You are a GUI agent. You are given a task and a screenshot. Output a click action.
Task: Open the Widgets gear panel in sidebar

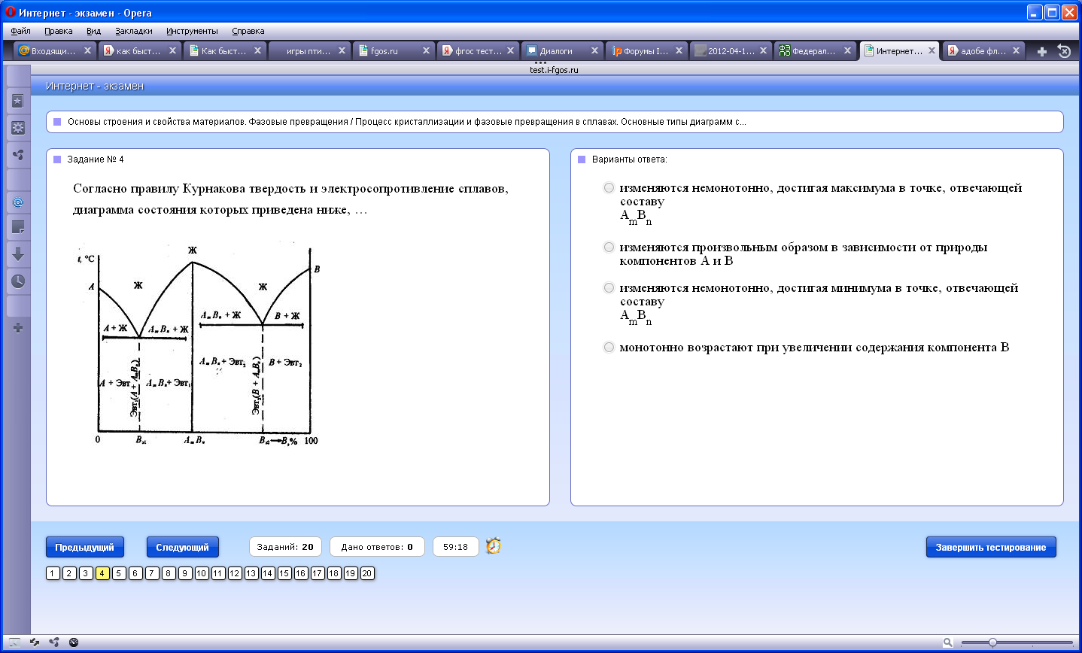click(18, 128)
